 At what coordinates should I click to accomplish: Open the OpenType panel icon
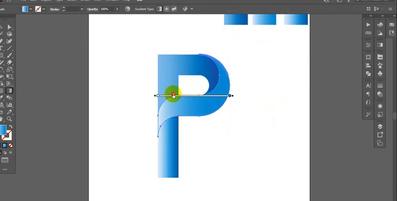368,102
